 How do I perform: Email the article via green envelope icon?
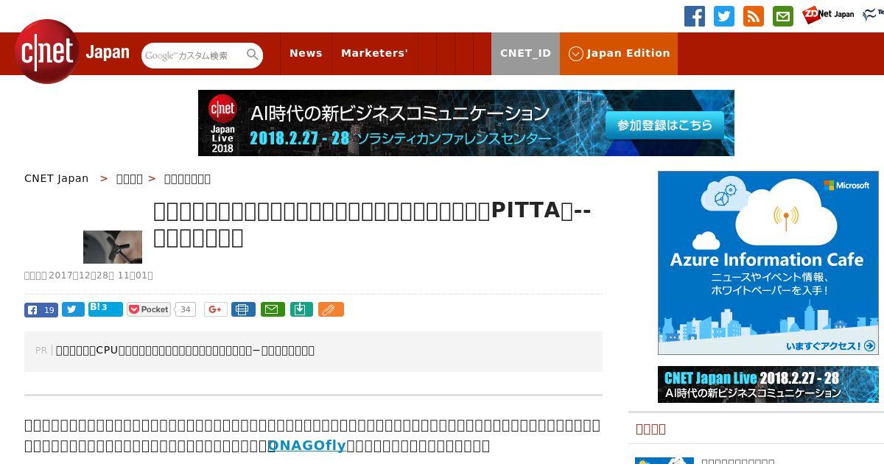click(273, 309)
